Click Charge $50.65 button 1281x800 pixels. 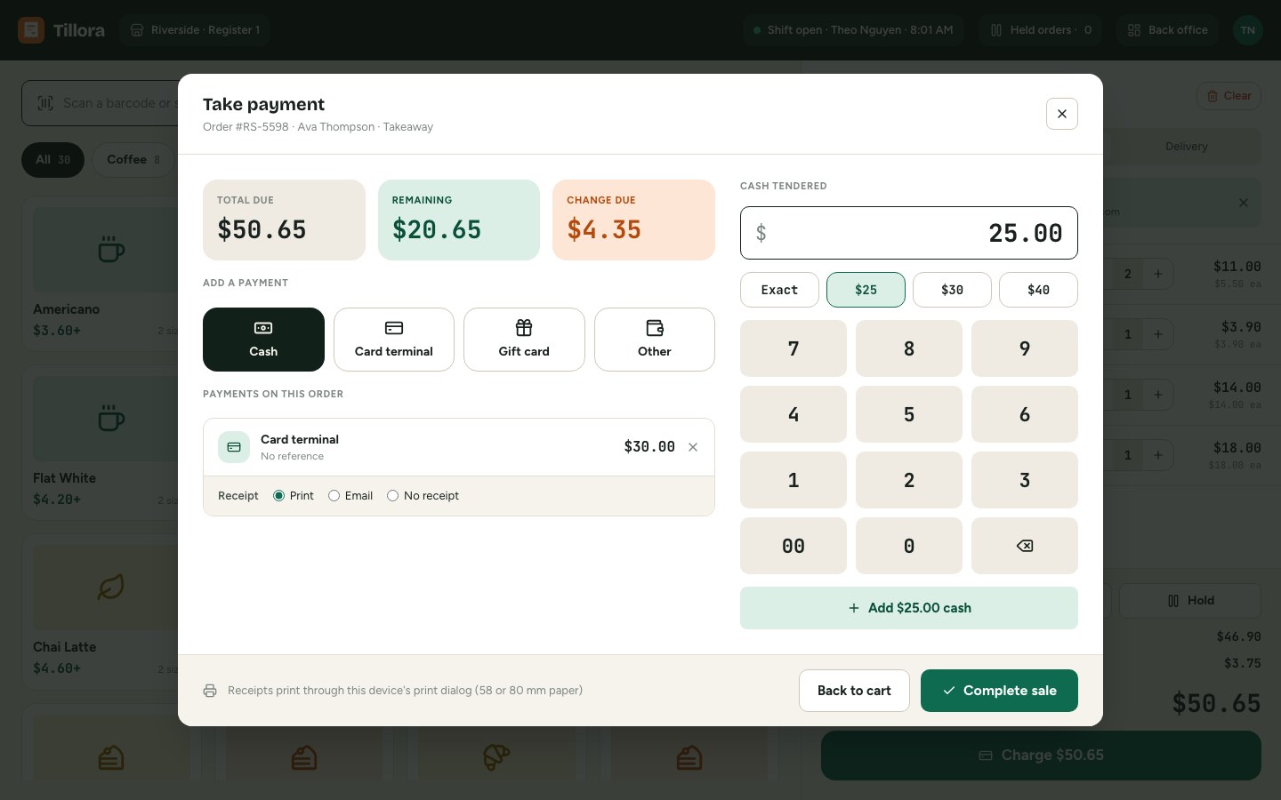1041,756
